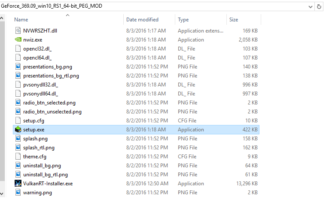Click the 996 KB size value

pyautogui.click(x=250, y=85)
